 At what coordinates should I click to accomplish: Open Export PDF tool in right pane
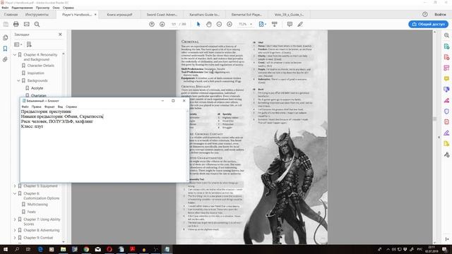(446, 47)
